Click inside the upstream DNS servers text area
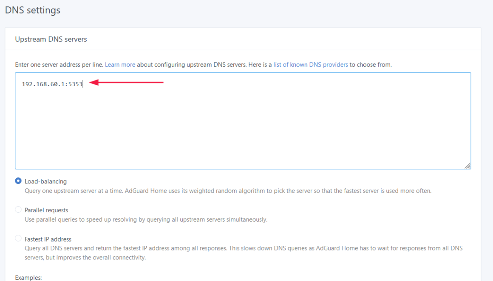 pyautogui.click(x=243, y=121)
